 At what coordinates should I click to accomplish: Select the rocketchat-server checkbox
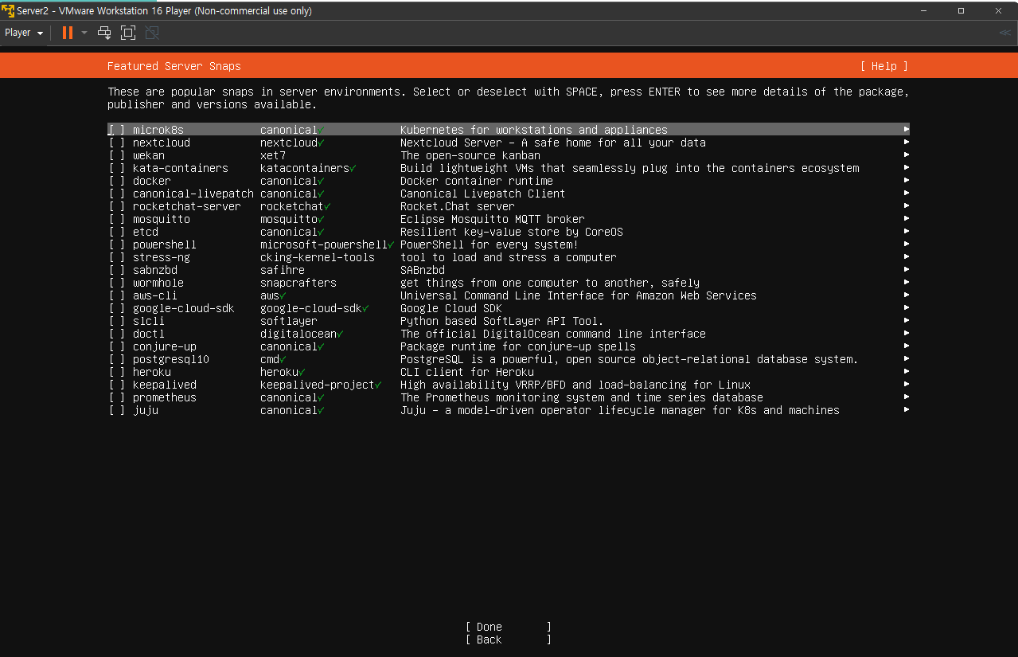coord(117,206)
